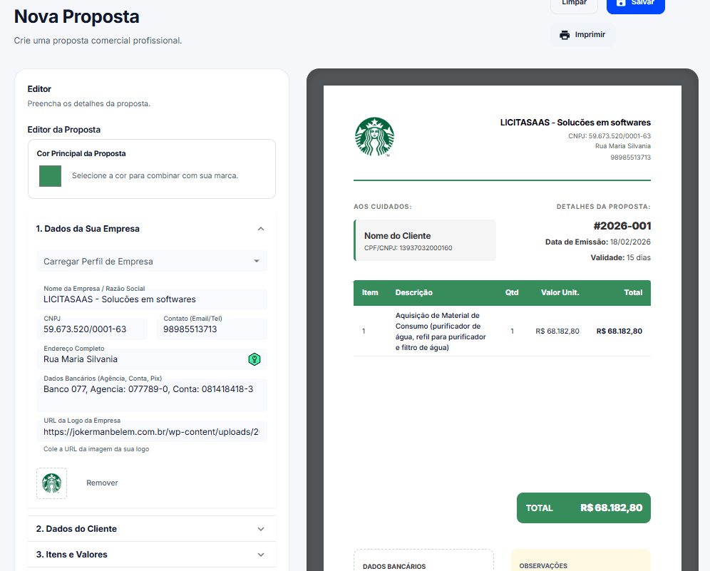Image resolution: width=710 pixels, height=571 pixels.
Task: Click the Starbucks logo in the proposal preview header
Action: pos(376,136)
